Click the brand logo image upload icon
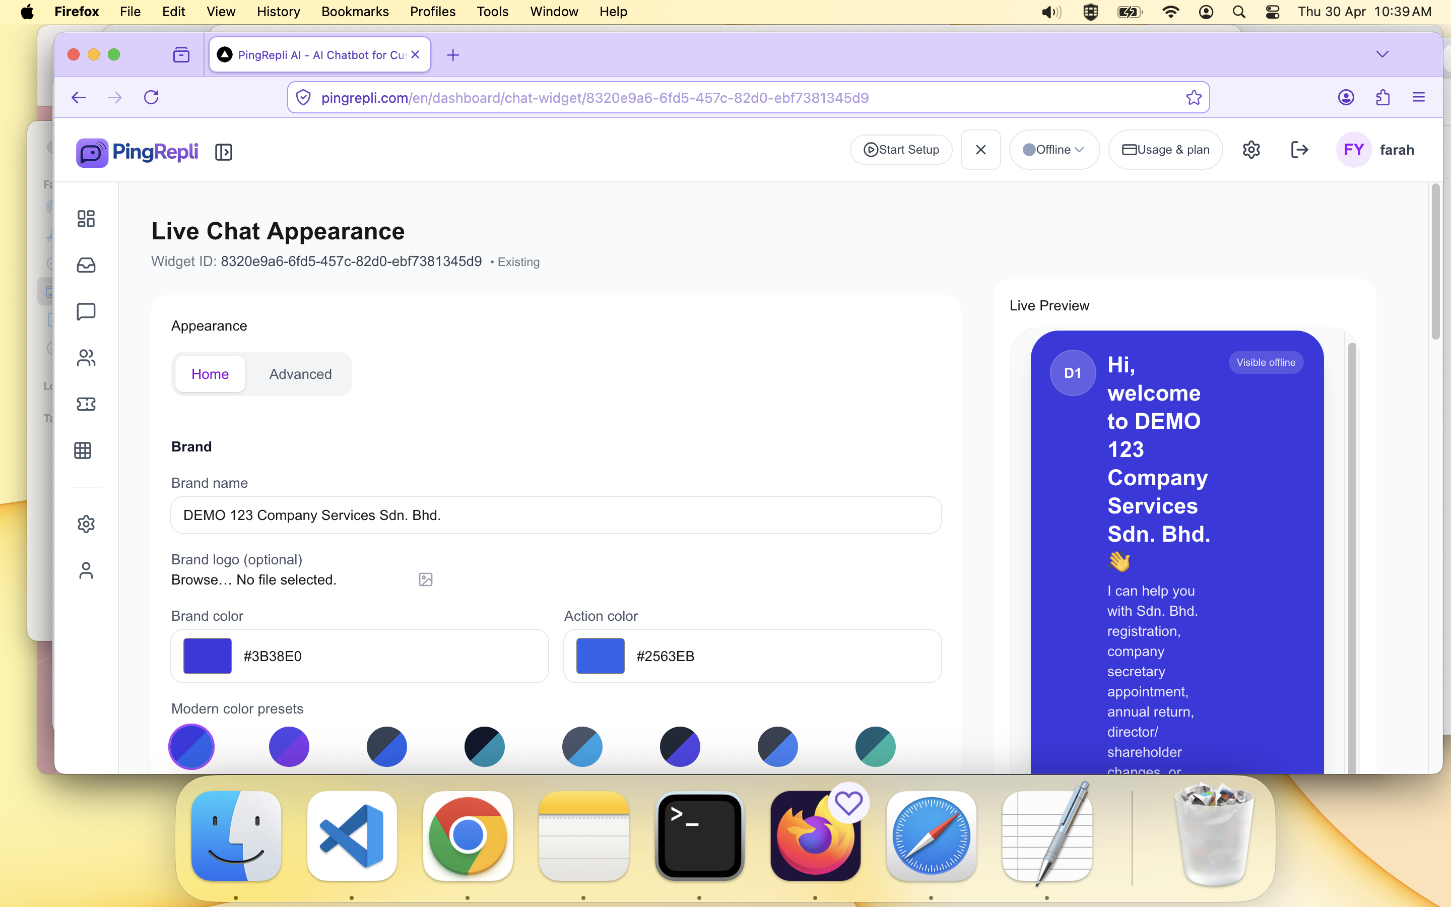This screenshot has width=1451, height=907. pos(426,579)
